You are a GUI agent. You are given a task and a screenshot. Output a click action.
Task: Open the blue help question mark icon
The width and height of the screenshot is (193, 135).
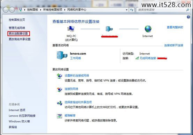point(188,17)
